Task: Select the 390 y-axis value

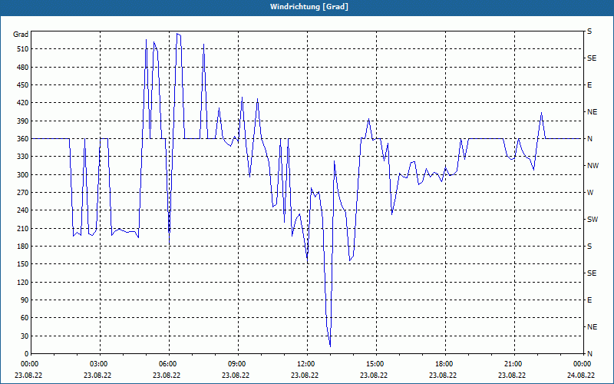Action: tap(23, 121)
